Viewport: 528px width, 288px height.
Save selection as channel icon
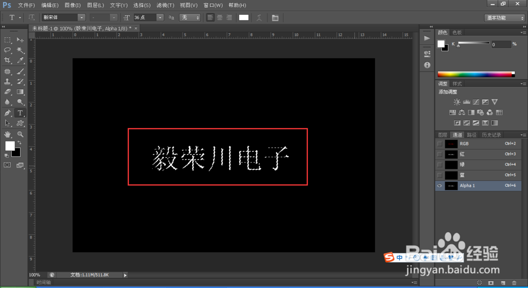pos(491,283)
